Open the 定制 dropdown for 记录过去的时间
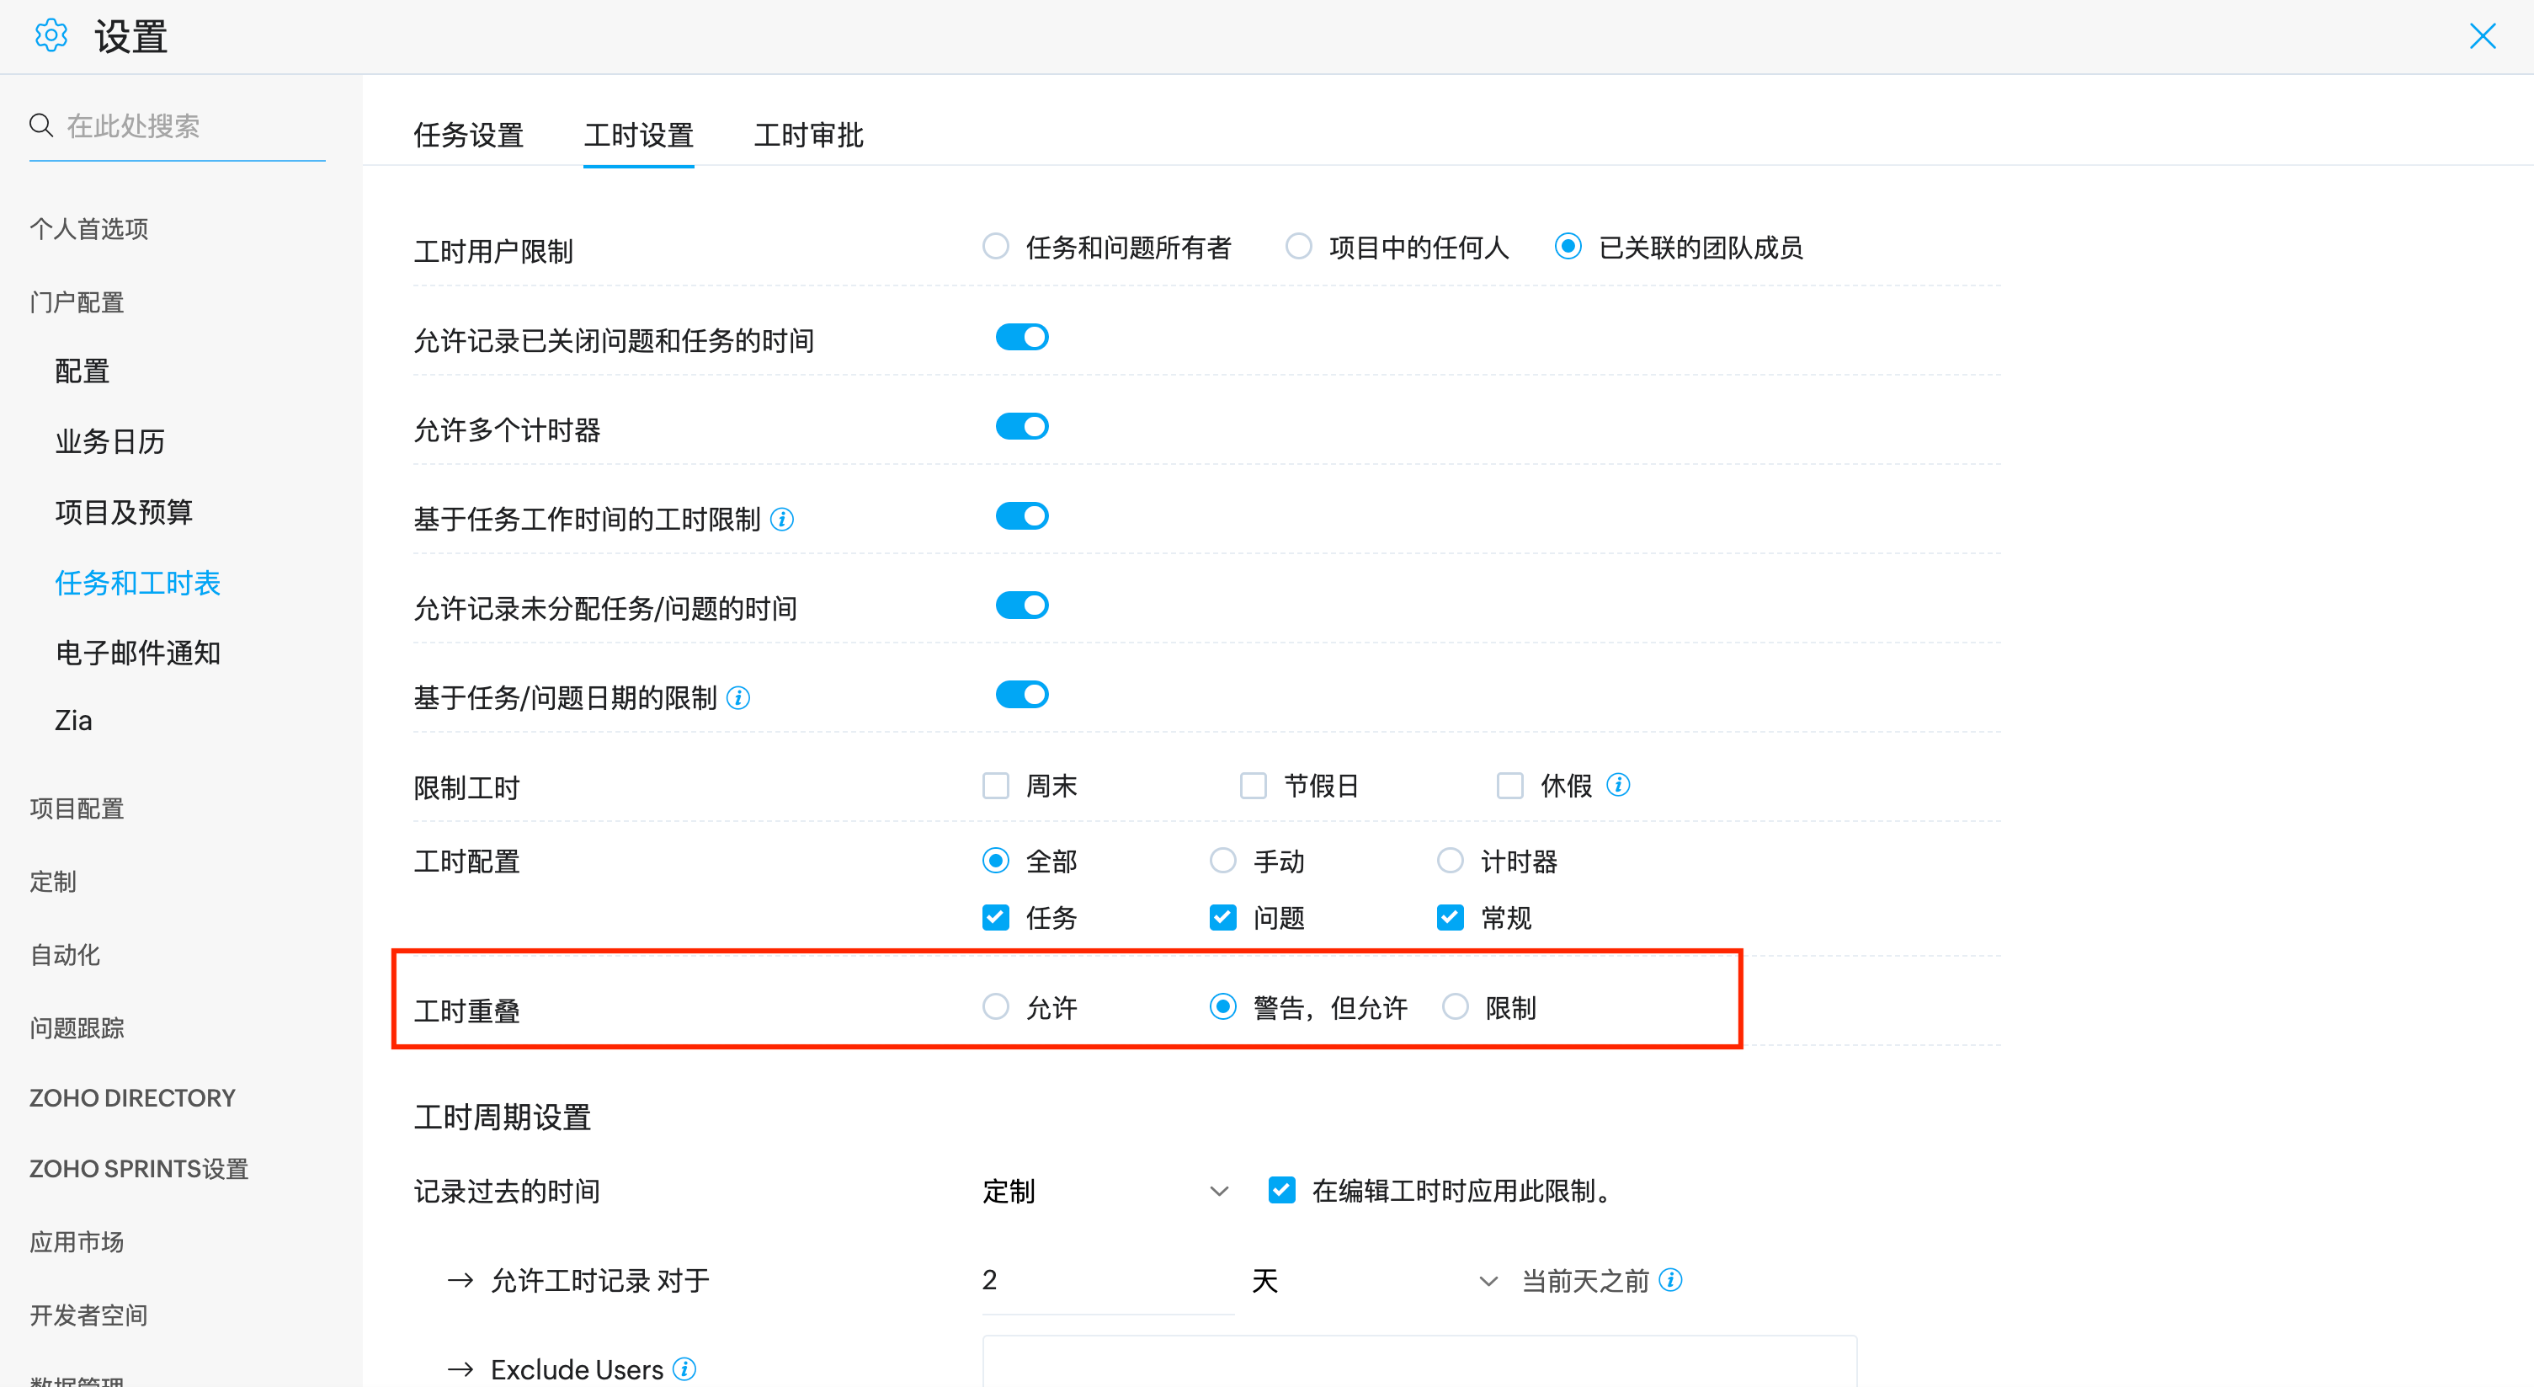Viewport: 2534px width, 1387px height. point(1105,1192)
